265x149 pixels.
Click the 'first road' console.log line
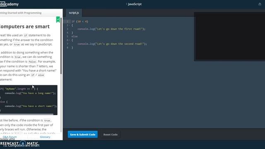pos(111,29)
